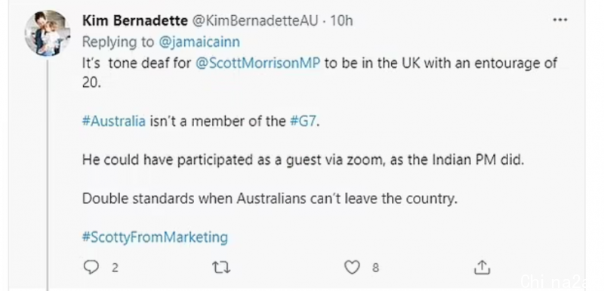The width and height of the screenshot is (604, 291).
Task: Click the like count showing 8
Action: pyautogui.click(x=375, y=268)
